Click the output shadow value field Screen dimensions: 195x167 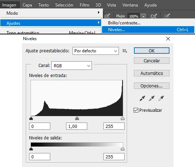40,157
